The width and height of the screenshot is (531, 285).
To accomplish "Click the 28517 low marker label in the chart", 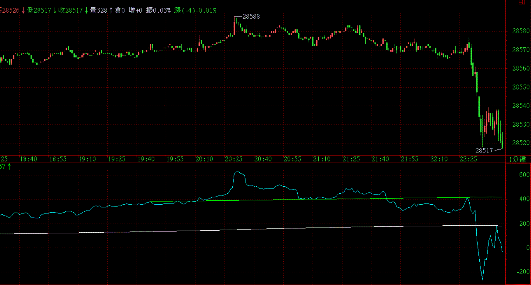I will [484, 151].
